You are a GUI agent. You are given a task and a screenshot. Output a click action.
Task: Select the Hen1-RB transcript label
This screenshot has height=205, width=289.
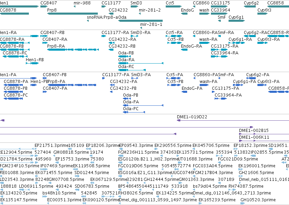pos(35,60)
